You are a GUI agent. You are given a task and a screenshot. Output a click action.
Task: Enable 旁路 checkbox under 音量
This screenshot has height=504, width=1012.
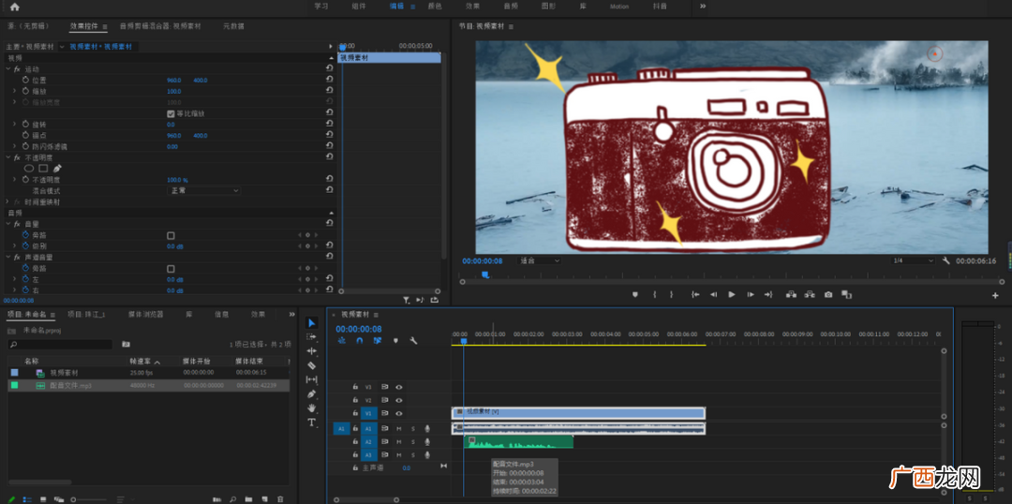pyautogui.click(x=171, y=235)
